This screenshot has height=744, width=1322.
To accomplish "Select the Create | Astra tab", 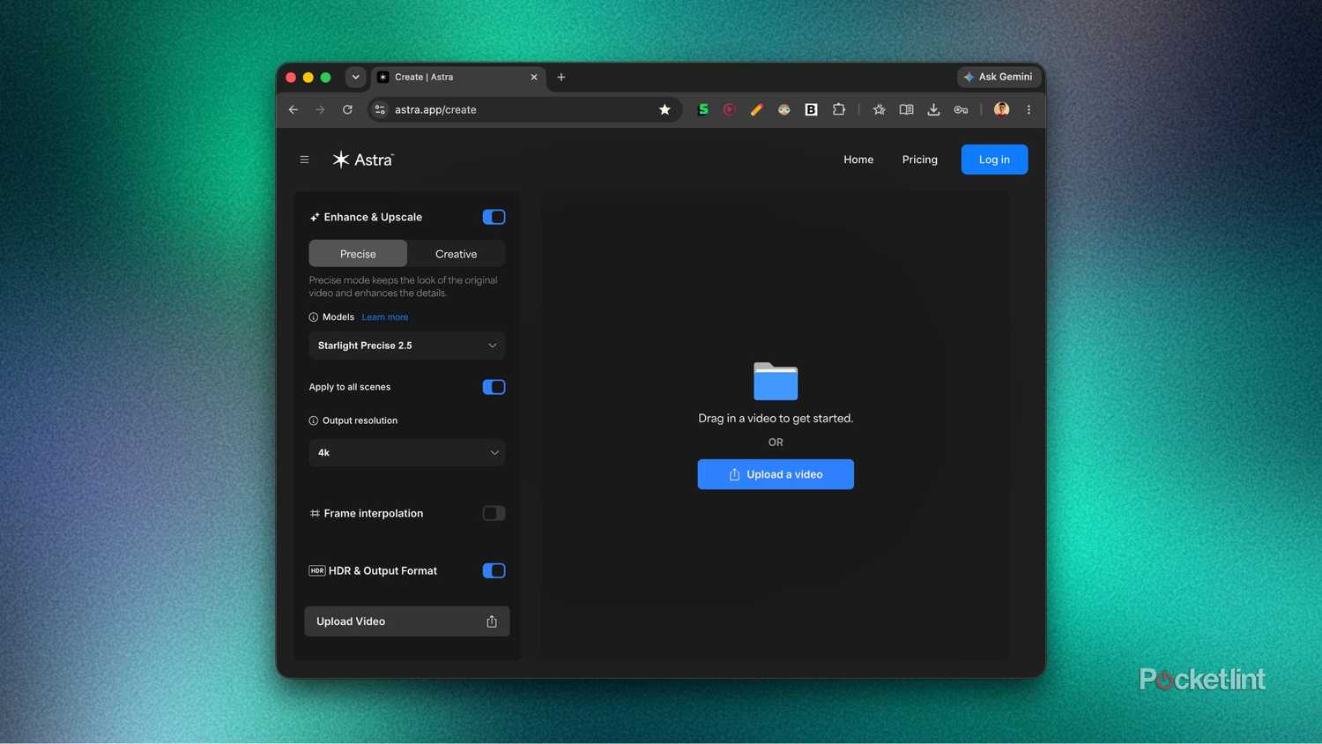I will 457,77.
